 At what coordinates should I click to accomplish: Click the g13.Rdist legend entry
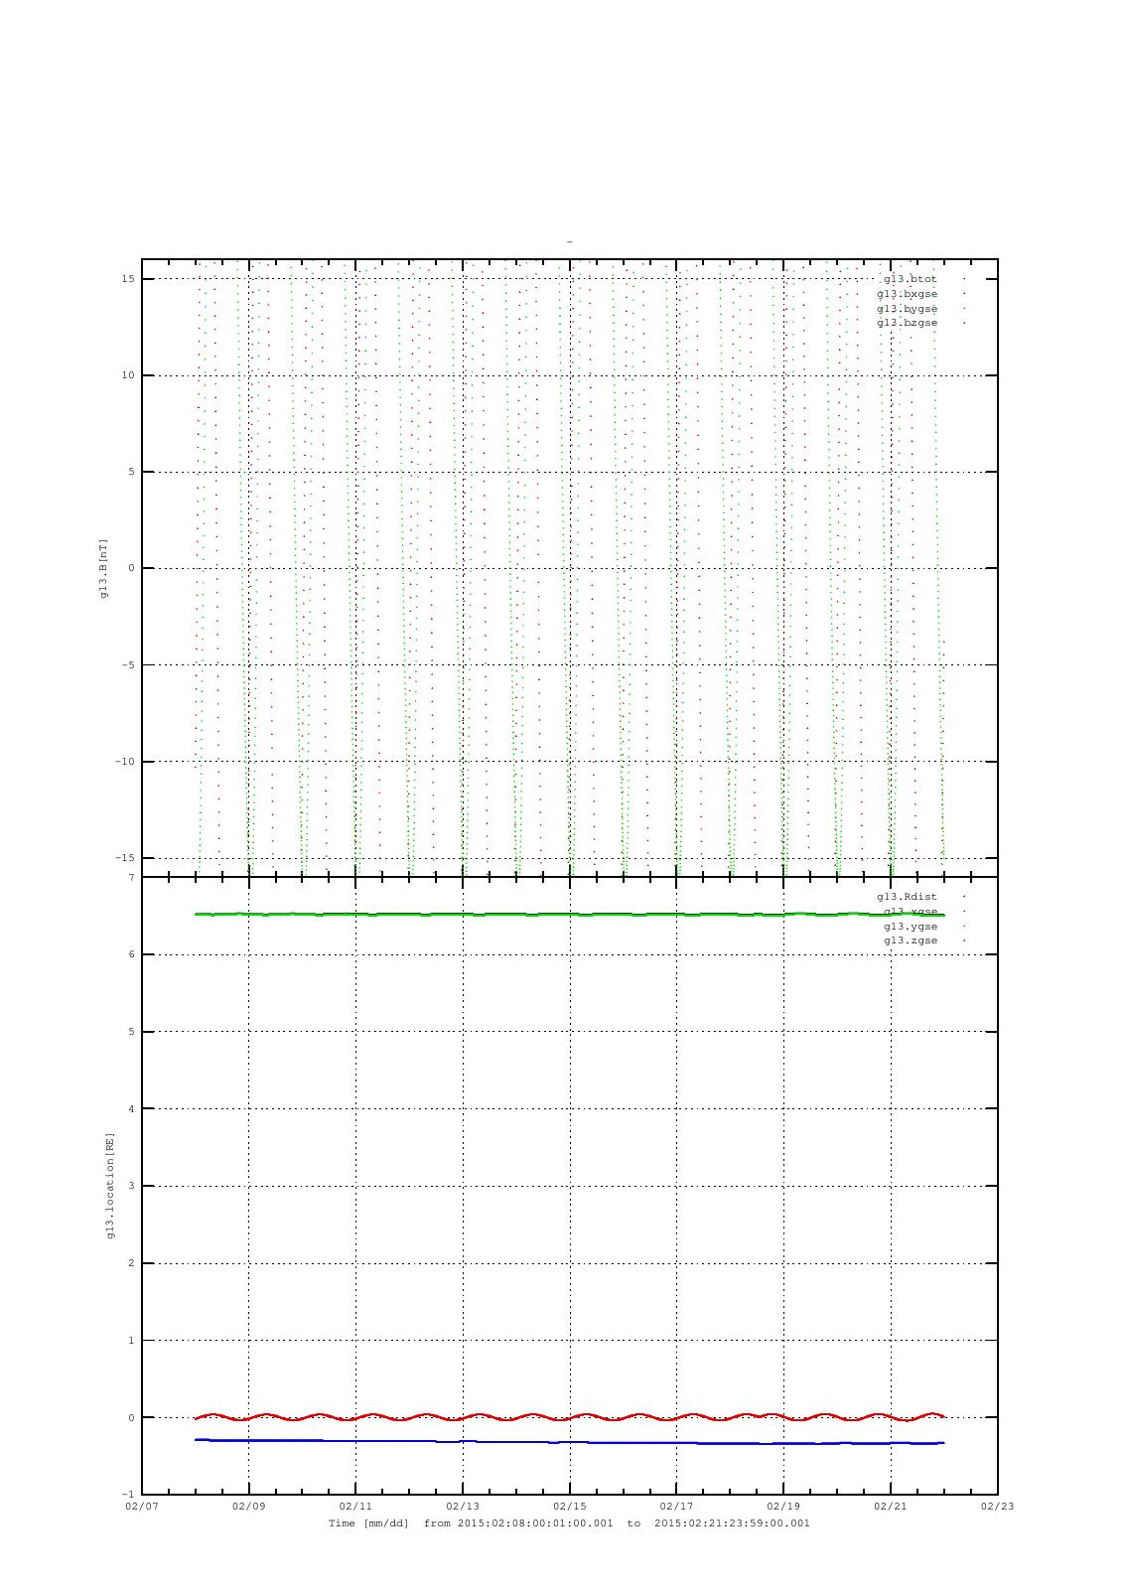(x=907, y=897)
